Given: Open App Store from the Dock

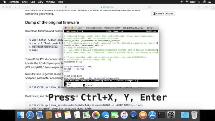Looking at the screenshot, I should (152, 115).
